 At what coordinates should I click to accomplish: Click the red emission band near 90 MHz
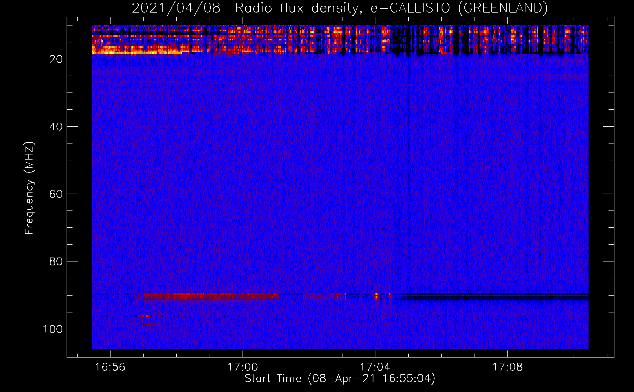[x=211, y=296]
